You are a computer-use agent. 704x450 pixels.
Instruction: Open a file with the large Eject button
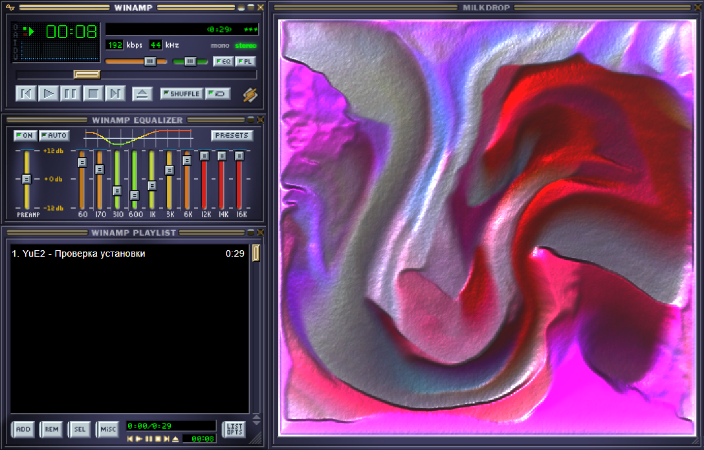click(x=142, y=94)
